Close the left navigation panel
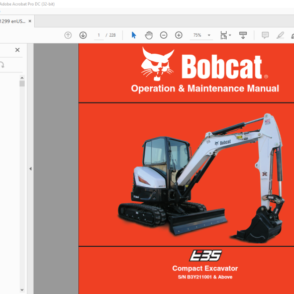Viewport: 294px width, 294px height. (x=18, y=50)
